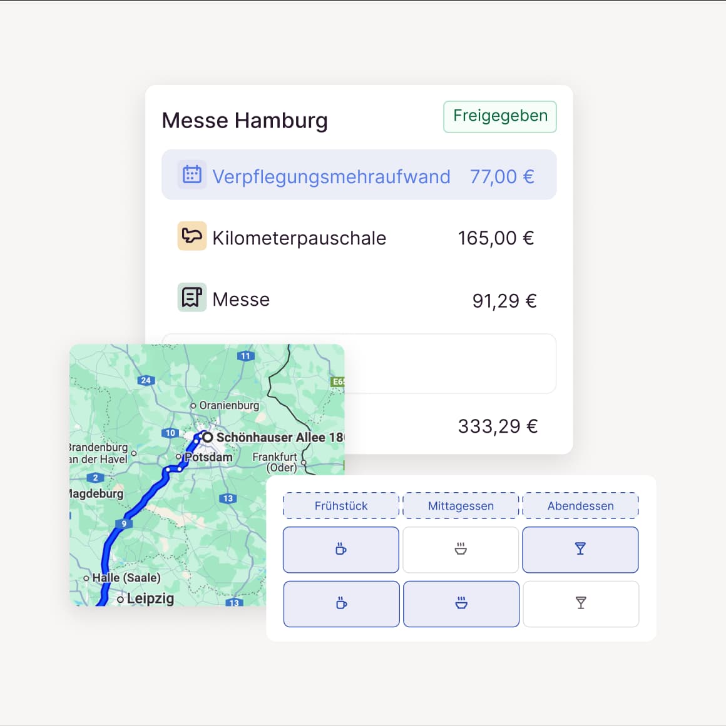The height and width of the screenshot is (726, 726).
Task: Click the Messe 91,29 € amount
Action: click(x=504, y=301)
